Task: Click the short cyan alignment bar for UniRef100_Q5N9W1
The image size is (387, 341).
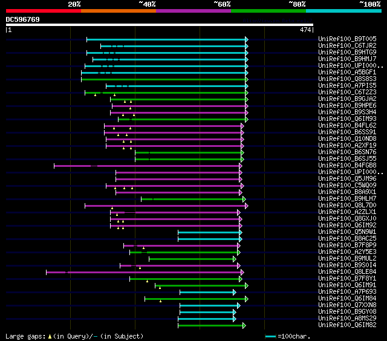Action: [x=210, y=232]
